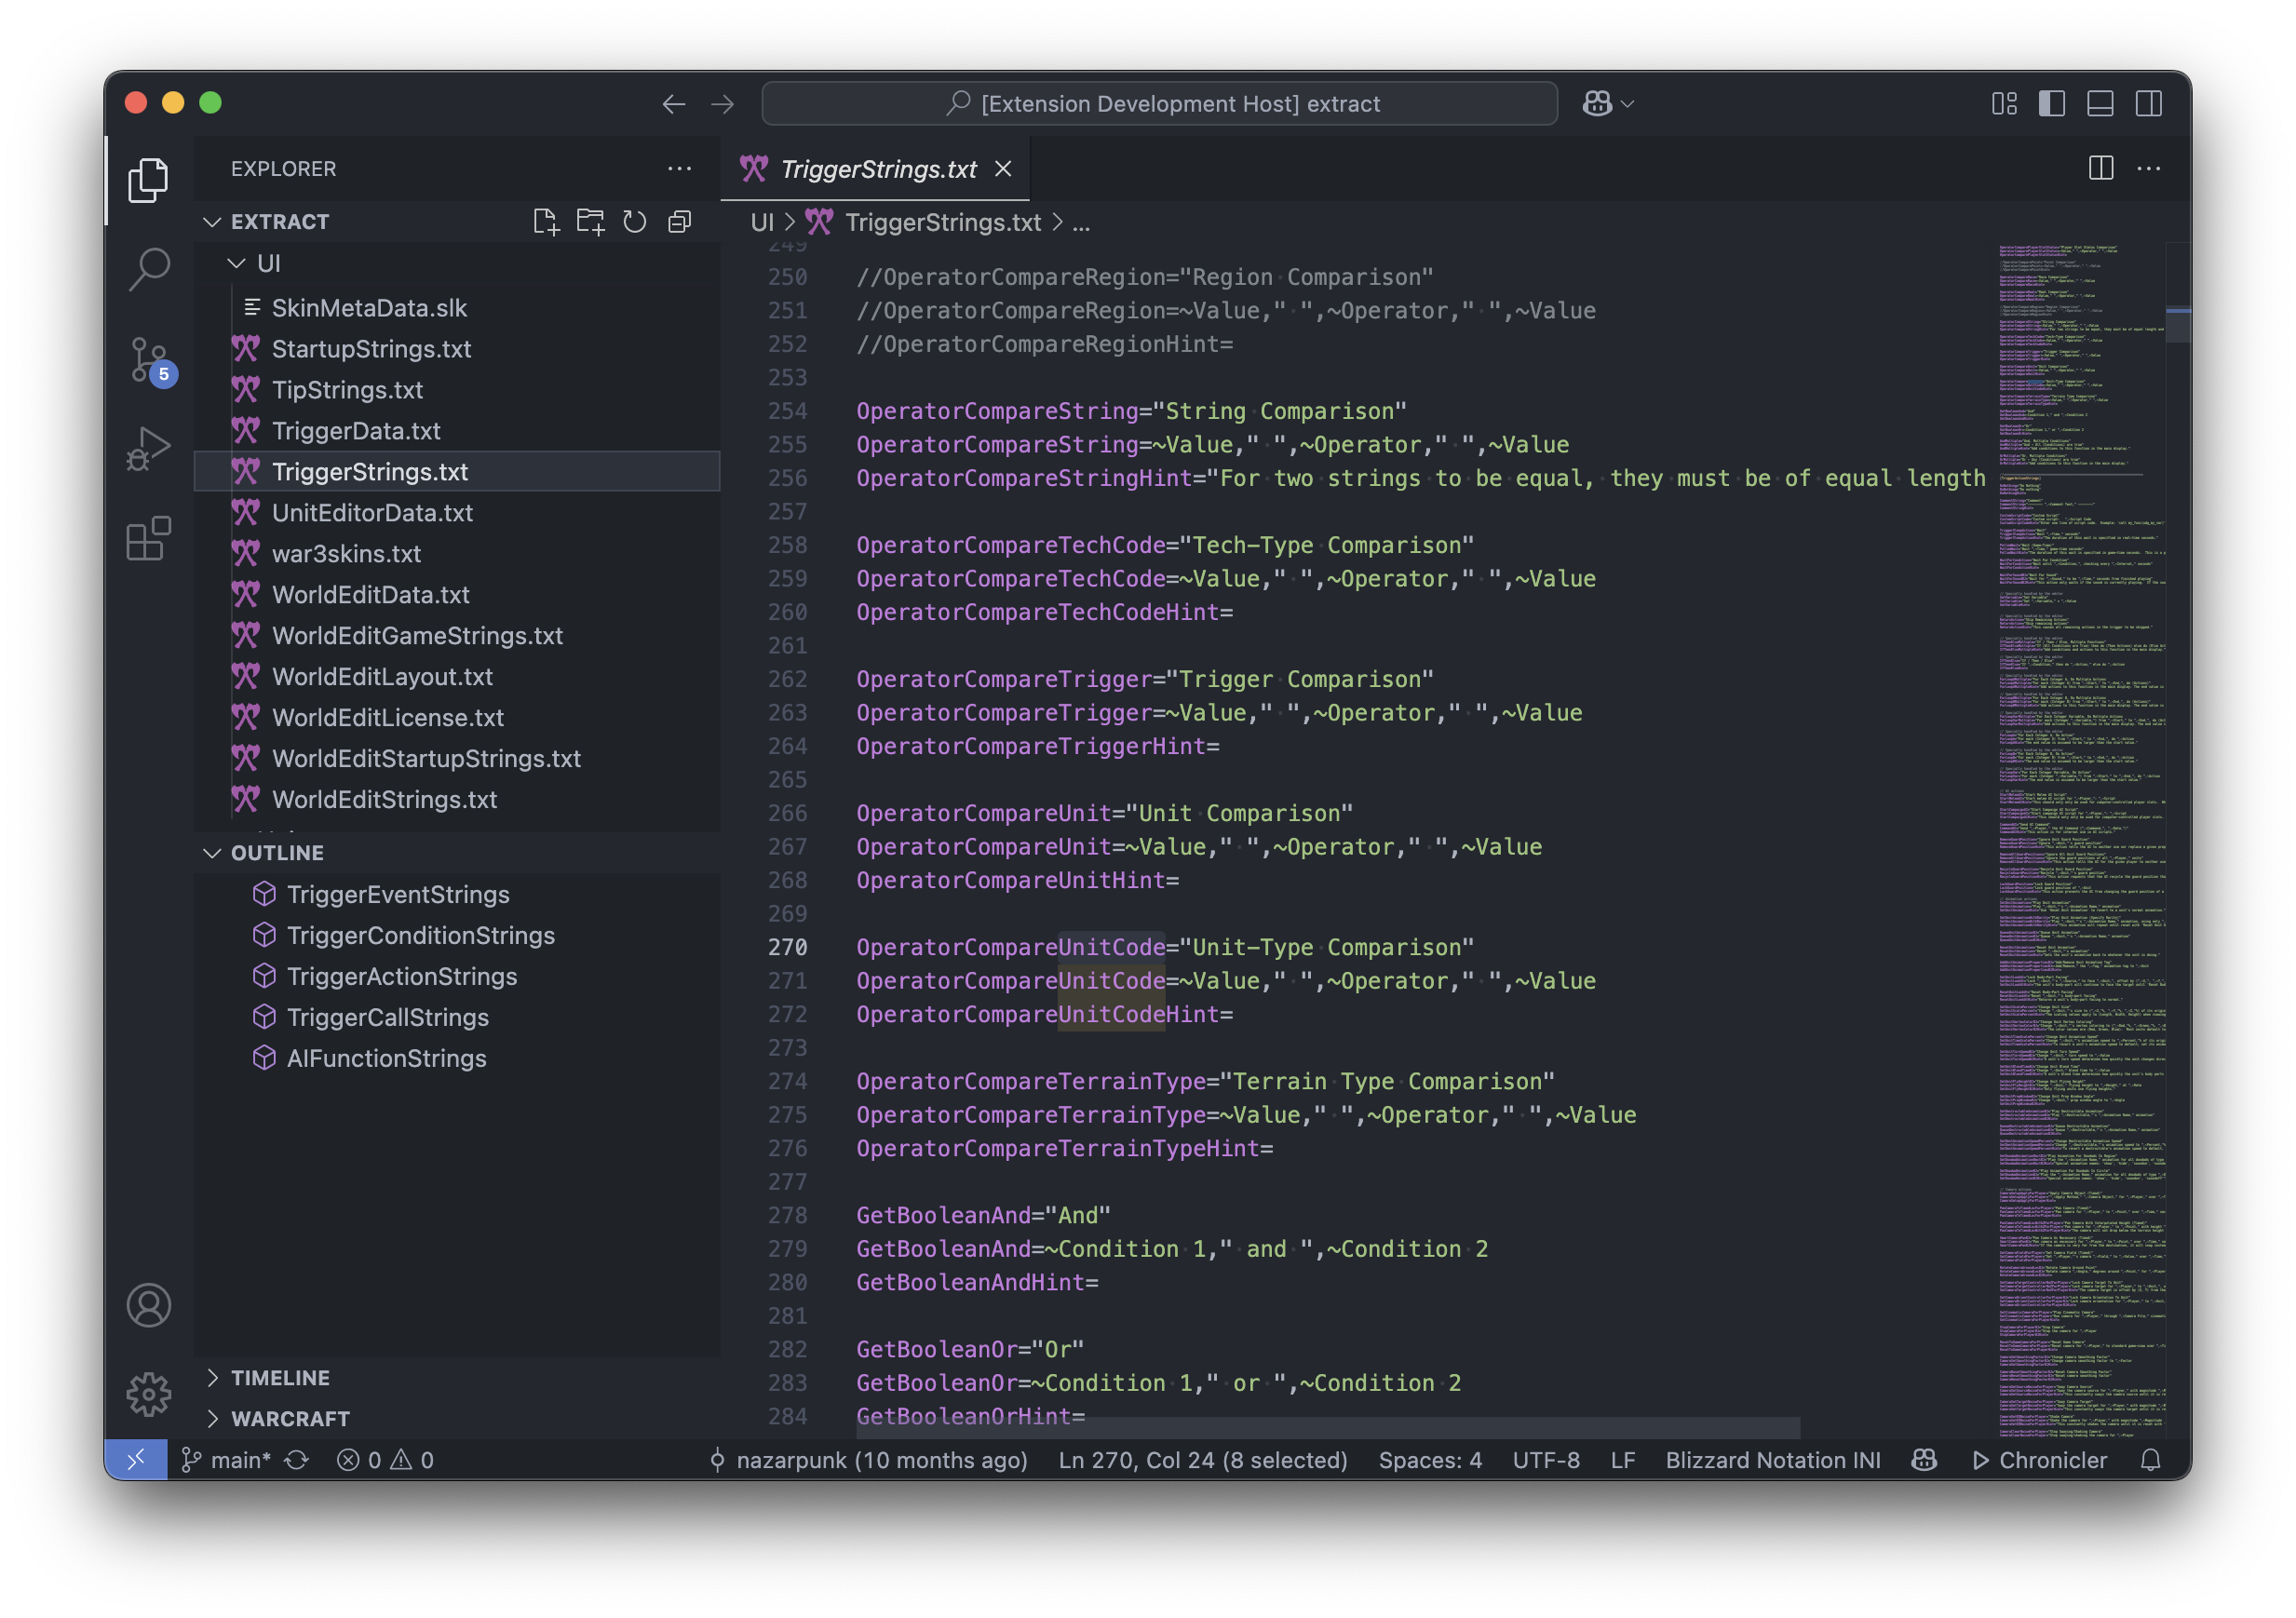Collapse the OUTLINE section
Screen dimensions: 2296x1618
pos(277,853)
